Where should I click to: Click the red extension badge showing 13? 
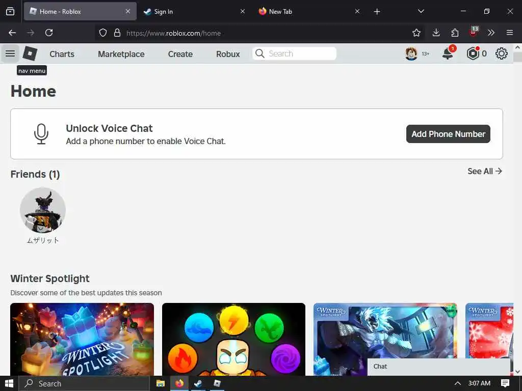[x=474, y=31]
